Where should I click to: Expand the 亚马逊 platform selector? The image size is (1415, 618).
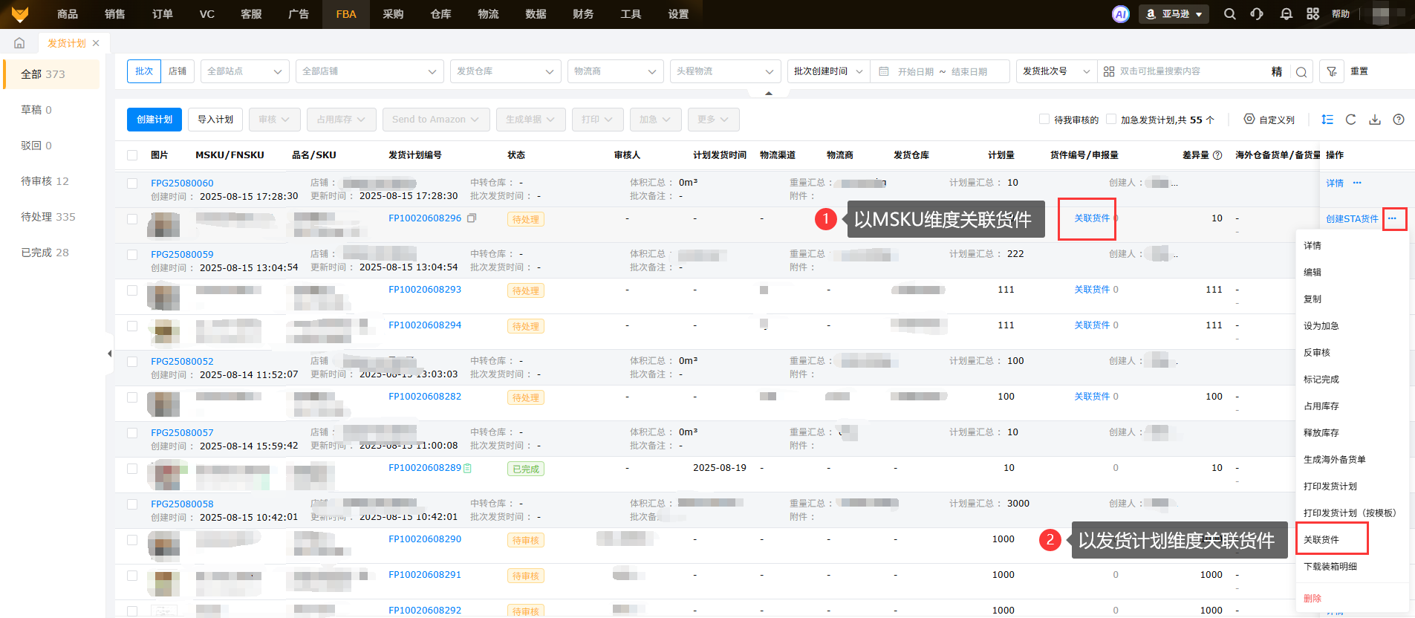(x=1174, y=14)
